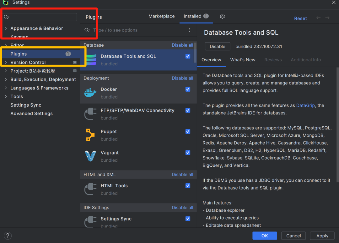Focus the settings search field
The height and width of the screenshot is (243, 339).
(40, 17)
